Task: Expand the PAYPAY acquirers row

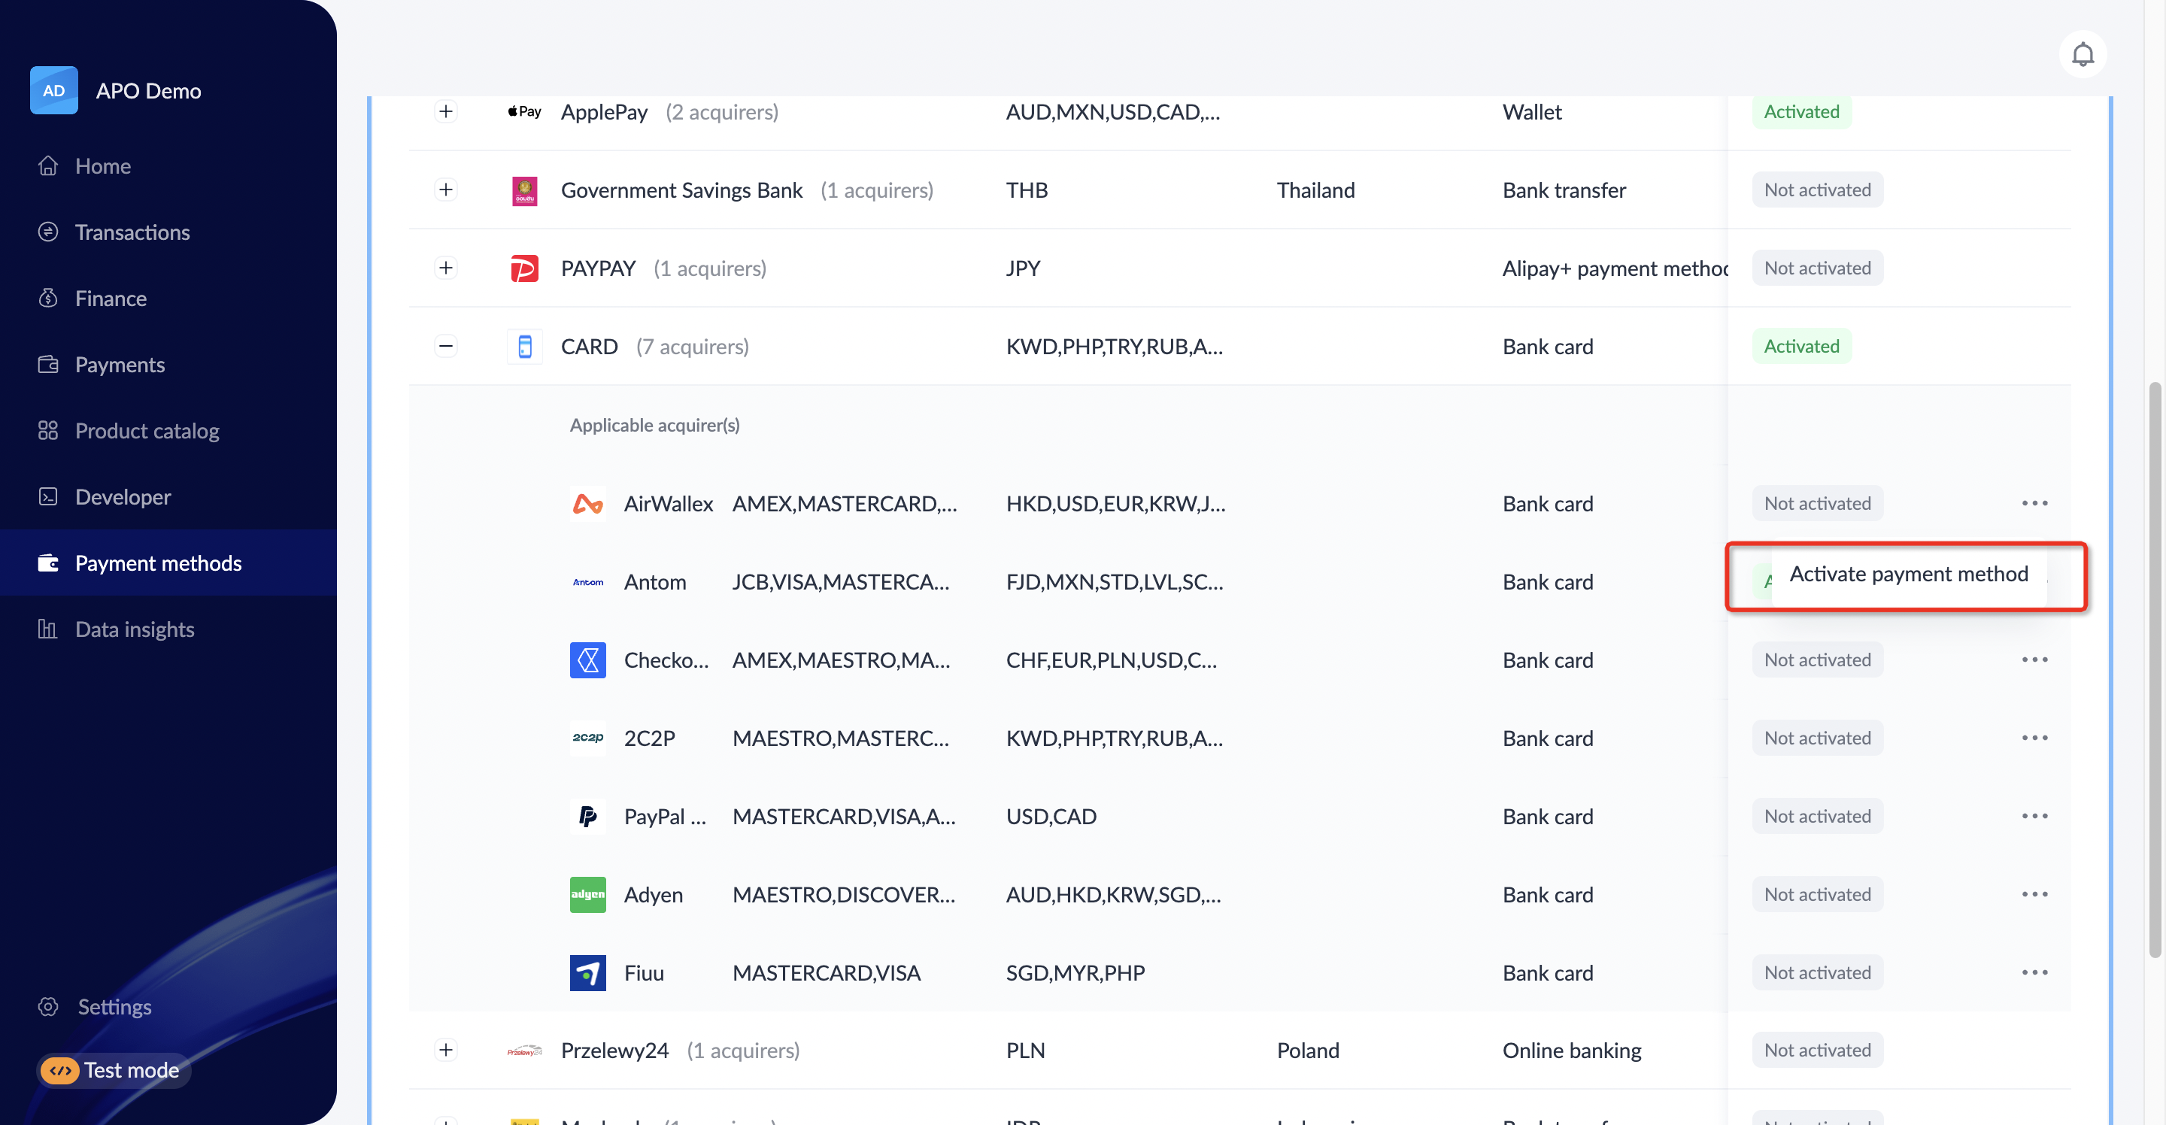Action: (x=446, y=268)
